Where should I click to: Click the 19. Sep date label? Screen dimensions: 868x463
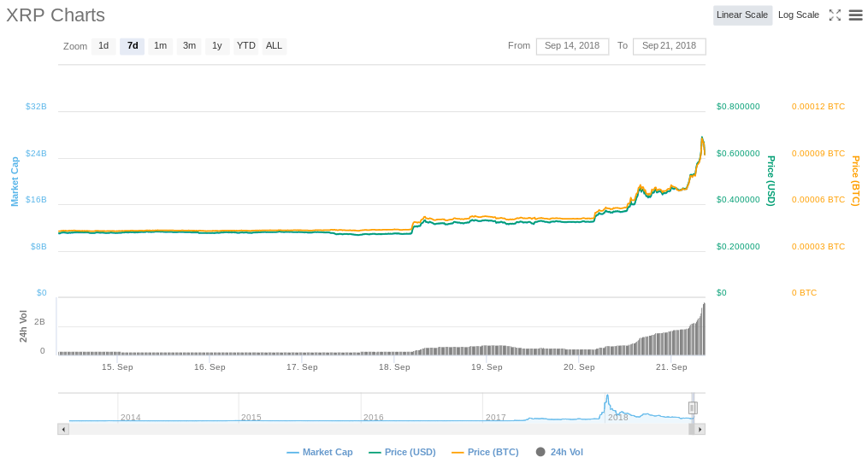pos(487,366)
